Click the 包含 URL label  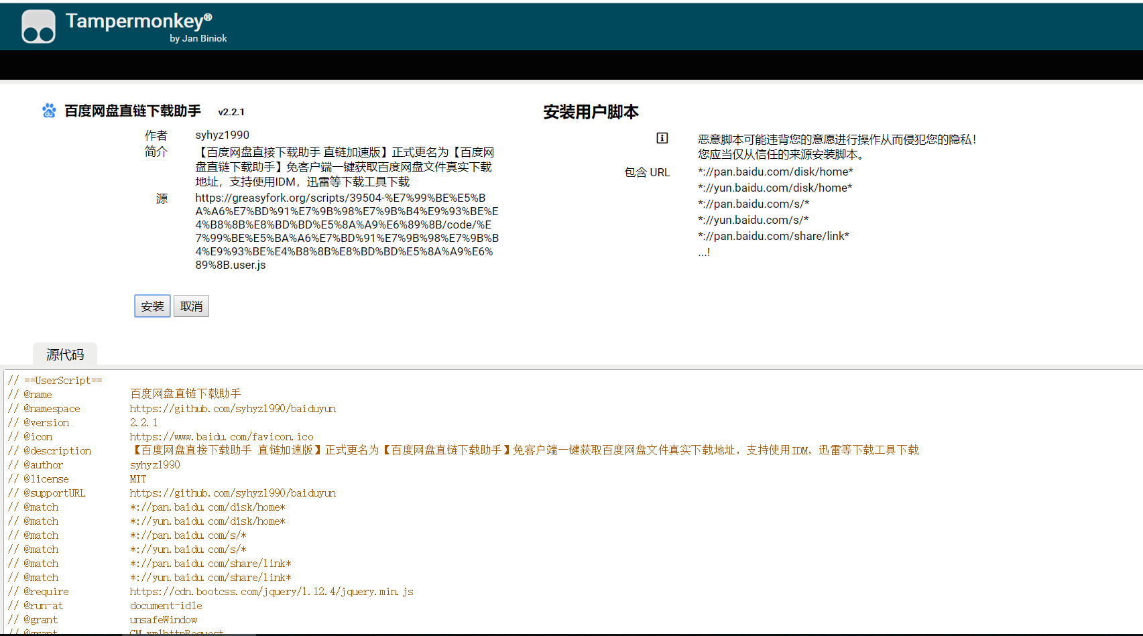pyautogui.click(x=646, y=172)
